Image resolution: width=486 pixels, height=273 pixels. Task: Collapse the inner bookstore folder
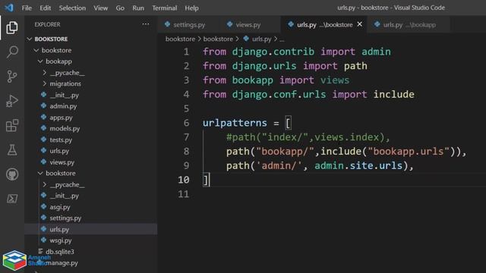coord(40,174)
